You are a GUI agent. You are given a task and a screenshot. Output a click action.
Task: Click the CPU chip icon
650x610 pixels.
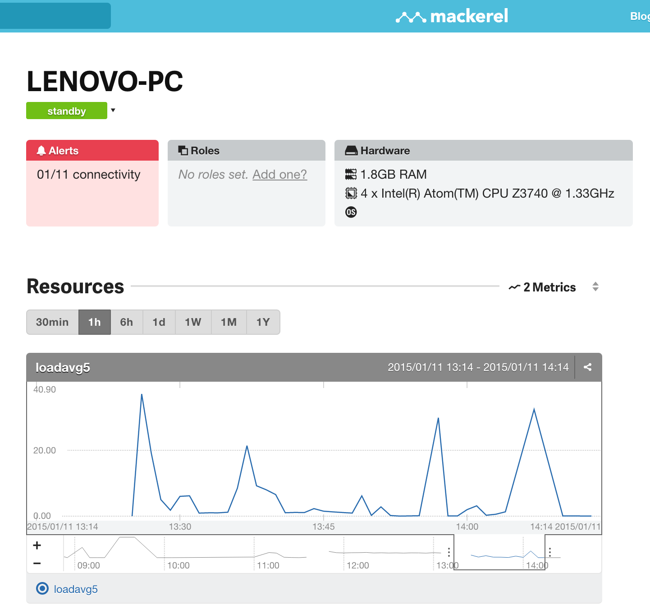point(351,193)
